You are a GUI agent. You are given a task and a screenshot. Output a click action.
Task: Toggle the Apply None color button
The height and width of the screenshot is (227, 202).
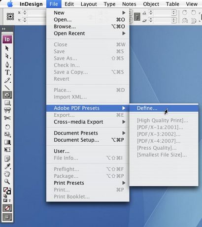point(7,208)
